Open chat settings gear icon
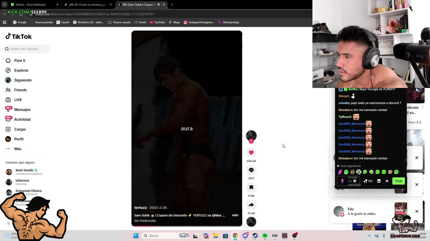 pos(387,181)
